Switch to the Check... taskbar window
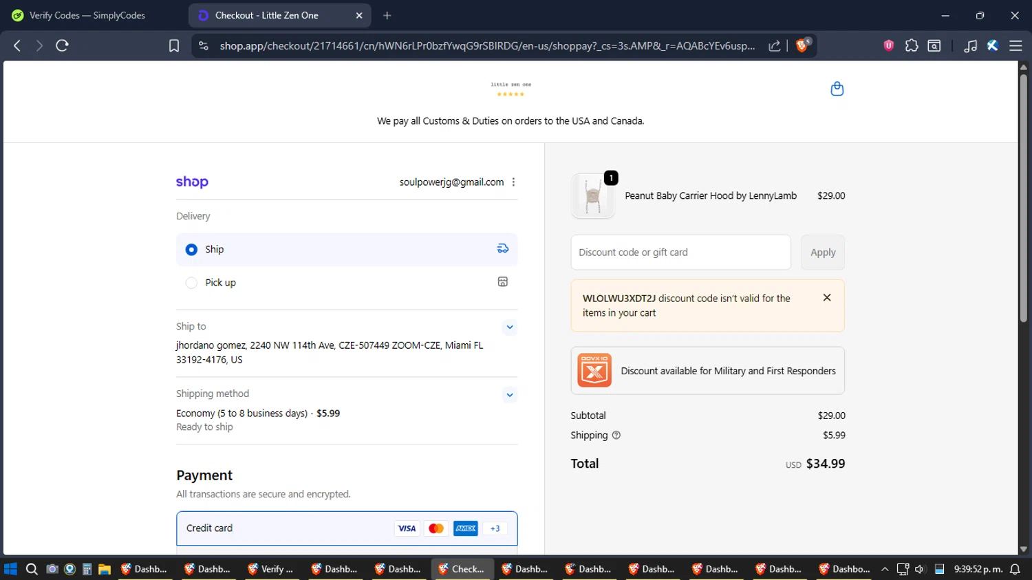1032x580 pixels. pyautogui.click(x=462, y=569)
